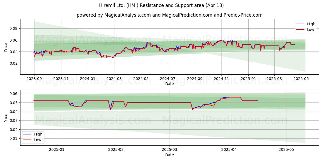Click the '2024-11' tick label on upper axis
The width and height of the screenshot is (323, 161).
(222, 79)
